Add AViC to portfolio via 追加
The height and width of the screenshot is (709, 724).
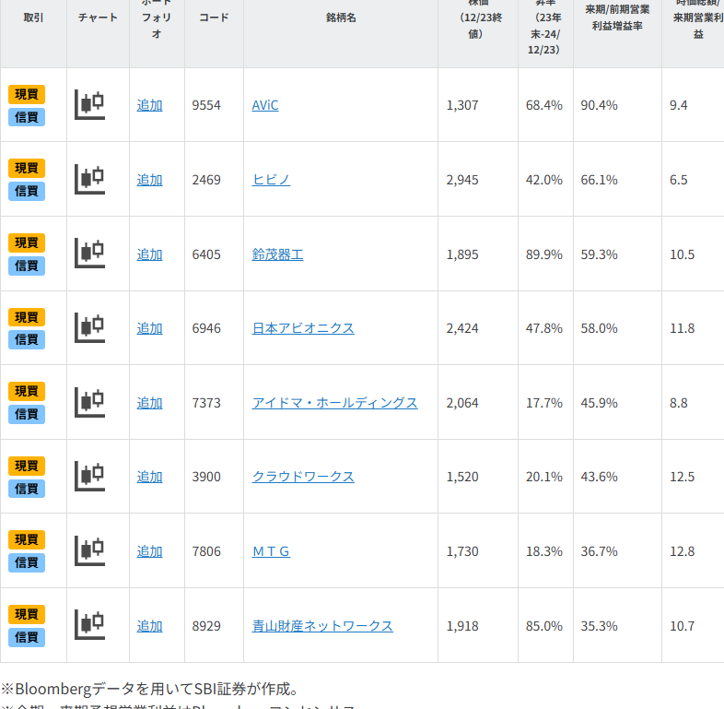coord(149,105)
